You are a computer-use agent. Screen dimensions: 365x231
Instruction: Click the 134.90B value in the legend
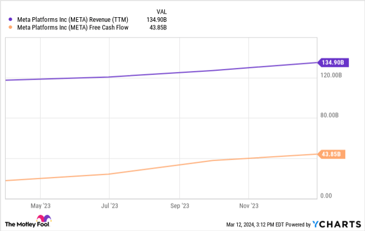click(155, 19)
